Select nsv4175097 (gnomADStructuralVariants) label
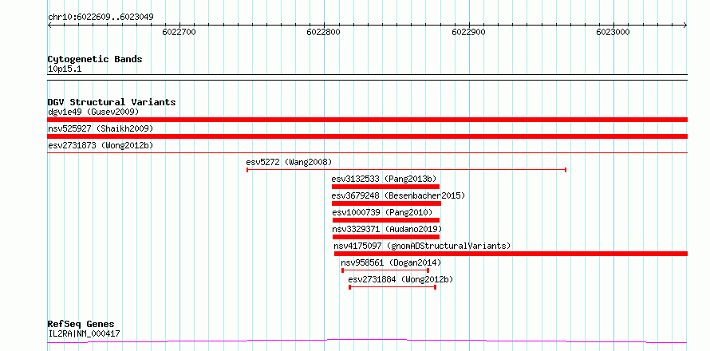Viewport: 710px width, 351px height. point(422,246)
